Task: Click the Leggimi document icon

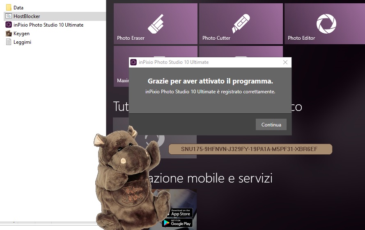Action: pos(9,42)
